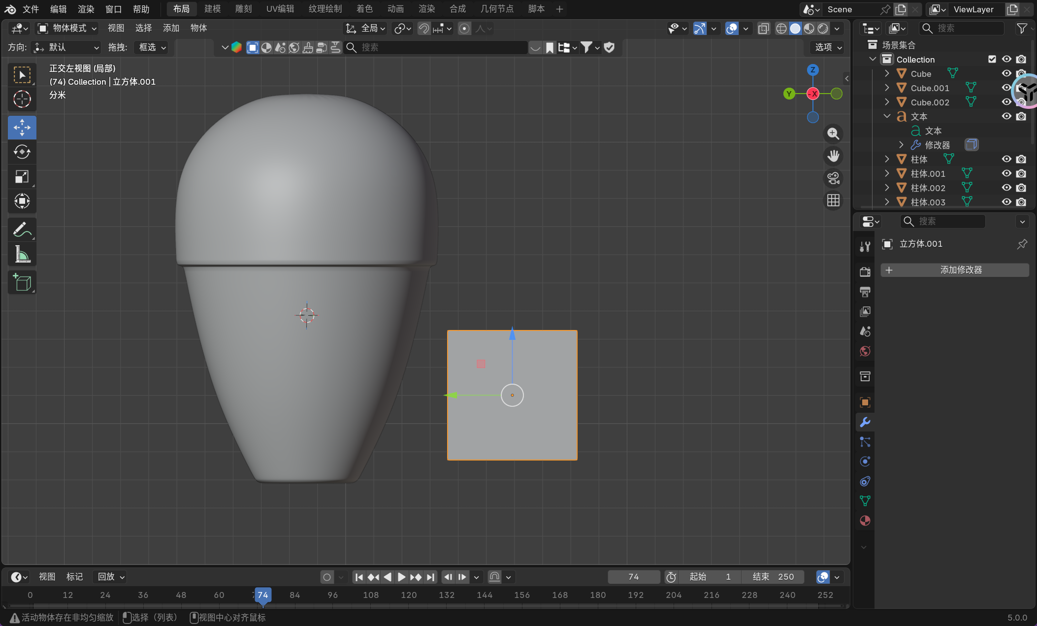Click the pan view hand icon

[x=833, y=156]
